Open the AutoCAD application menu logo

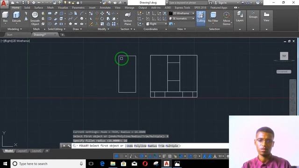click(4, 4)
